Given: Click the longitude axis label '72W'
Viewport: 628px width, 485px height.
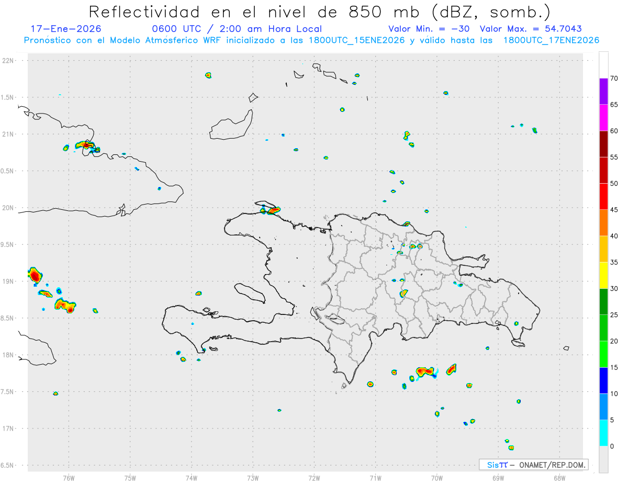Looking at the screenshot, I should click(314, 478).
